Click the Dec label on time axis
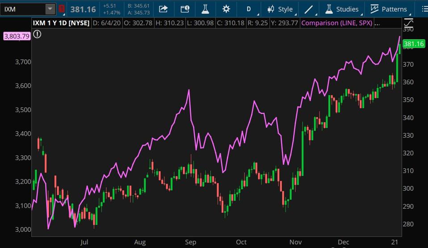This screenshot has height=248, width=428. click(x=344, y=242)
